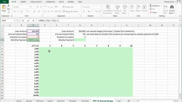The width and height of the screenshot is (182, 102).
Task: Toggle Wrap Text
Action: (68, 7)
